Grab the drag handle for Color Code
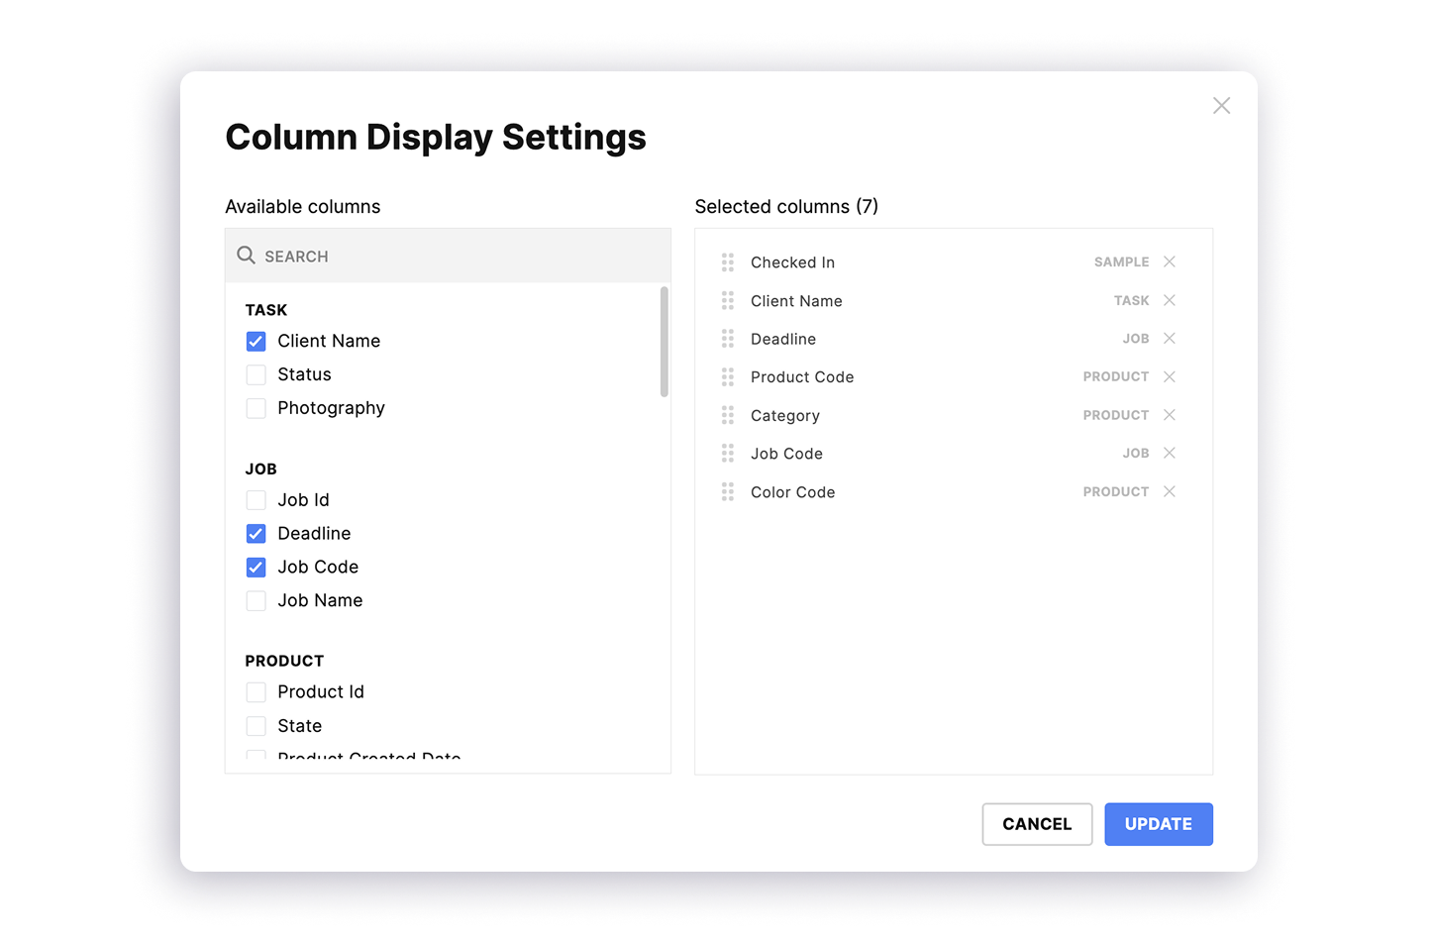The image size is (1434, 941). [x=728, y=491]
